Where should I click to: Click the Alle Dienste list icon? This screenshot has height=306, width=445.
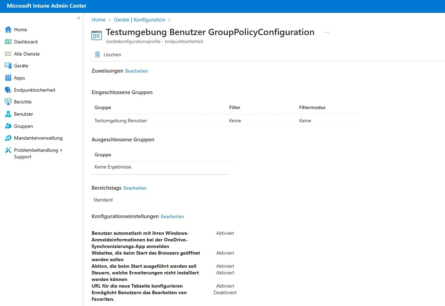click(x=8, y=54)
